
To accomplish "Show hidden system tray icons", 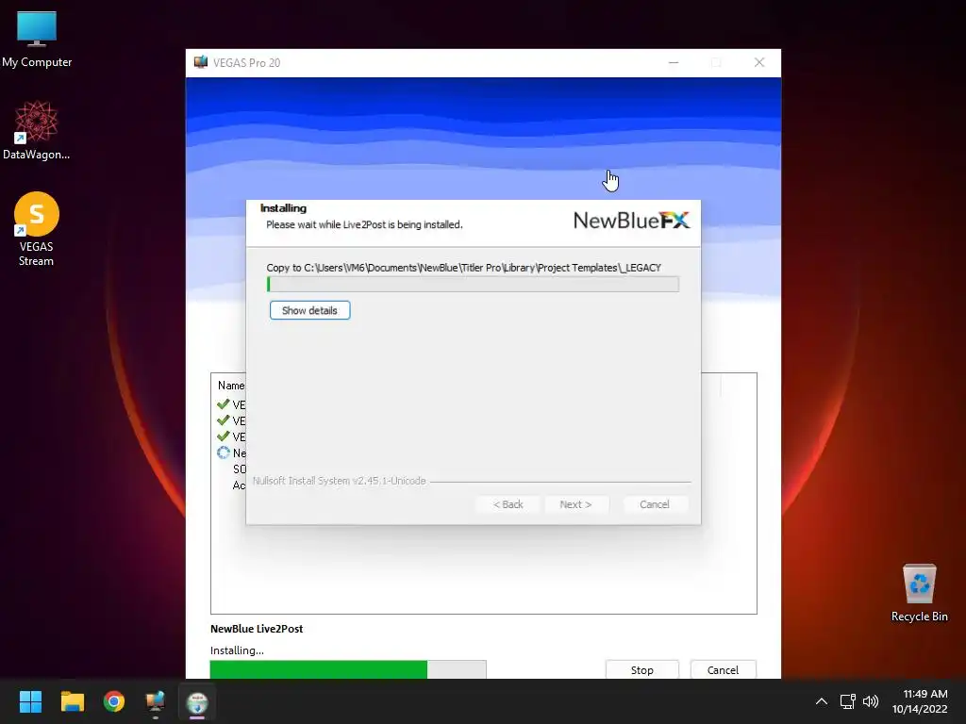I will pyautogui.click(x=822, y=701).
